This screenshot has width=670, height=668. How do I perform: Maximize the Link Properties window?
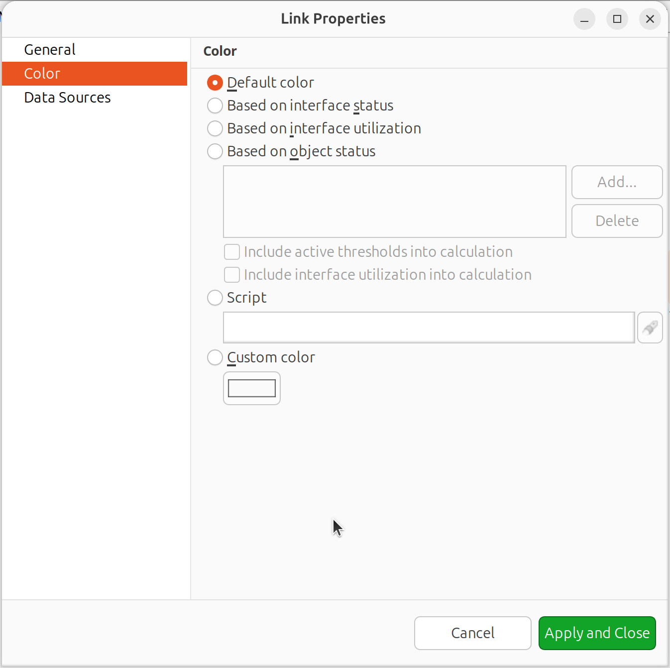point(617,19)
